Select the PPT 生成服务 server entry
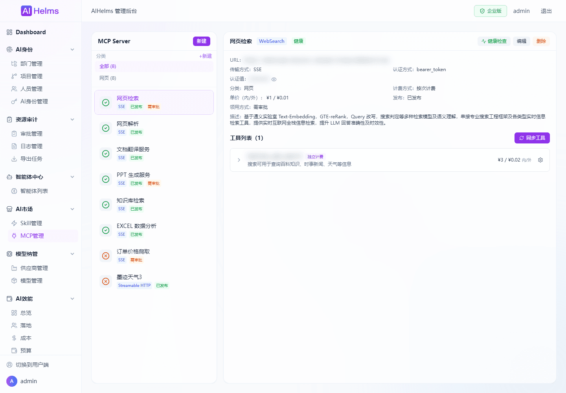The width and height of the screenshot is (566, 393). [x=154, y=179]
